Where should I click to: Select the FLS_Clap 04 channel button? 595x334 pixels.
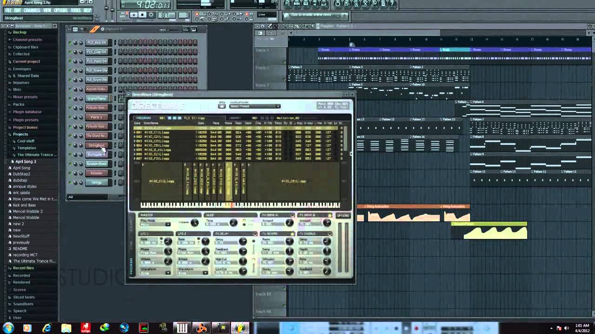97,52
